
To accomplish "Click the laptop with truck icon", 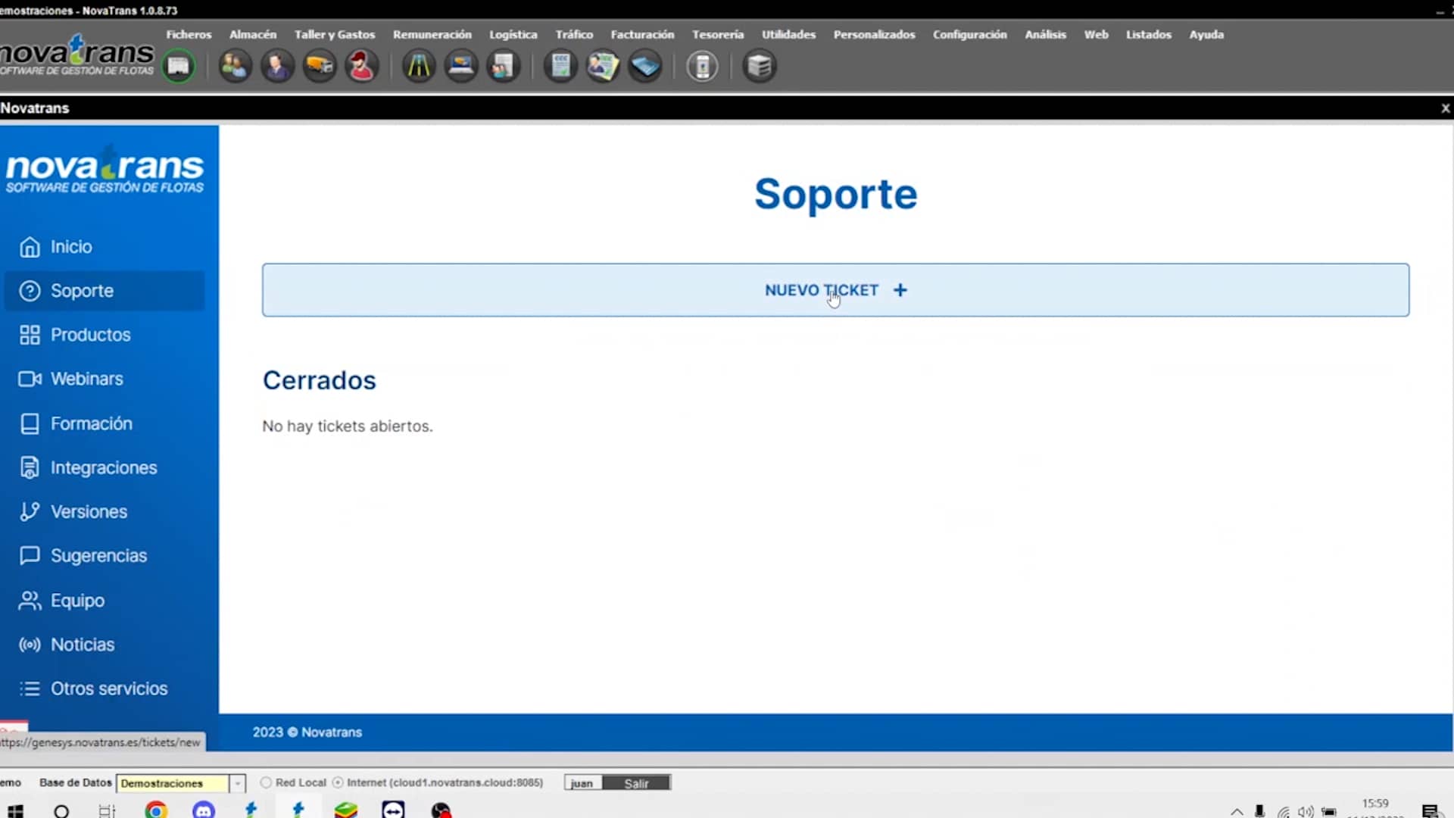I will tap(461, 67).
